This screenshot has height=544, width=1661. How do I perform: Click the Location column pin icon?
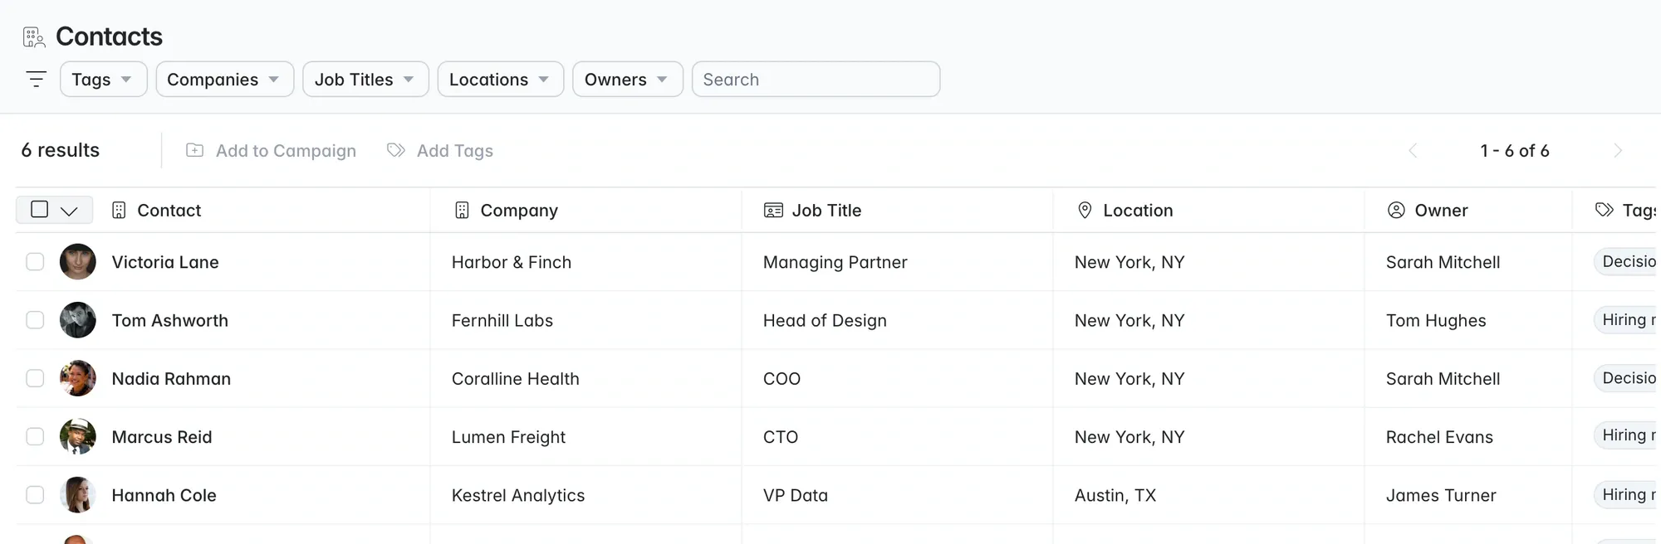tap(1085, 211)
